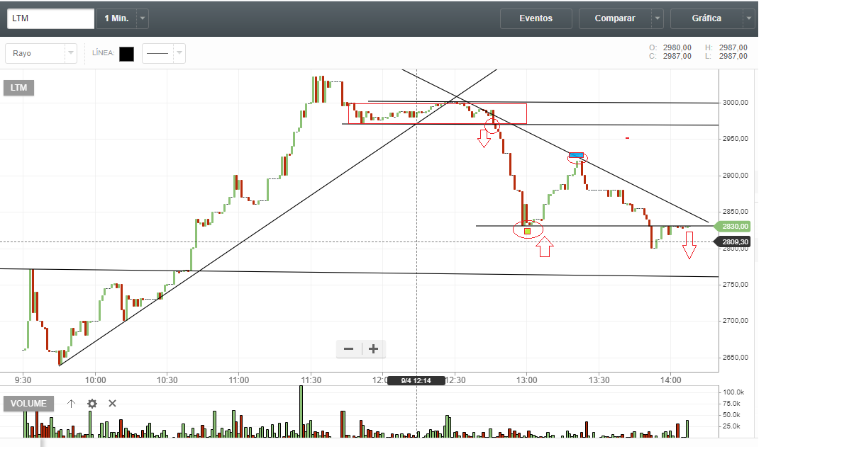Click the 9/4 12:14 crosshair time label

click(x=416, y=380)
